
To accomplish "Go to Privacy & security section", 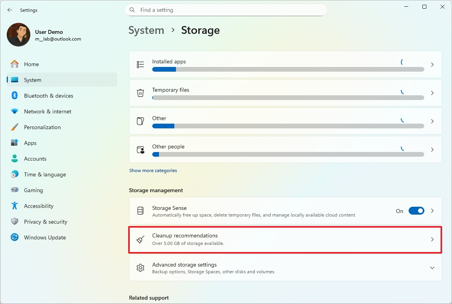I will (45, 222).
